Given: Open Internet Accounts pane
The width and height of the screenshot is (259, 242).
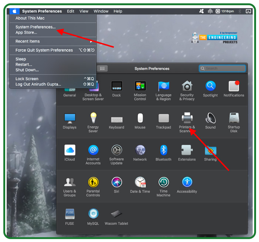Looking at the screenshot, I should [x=93, y=155].
